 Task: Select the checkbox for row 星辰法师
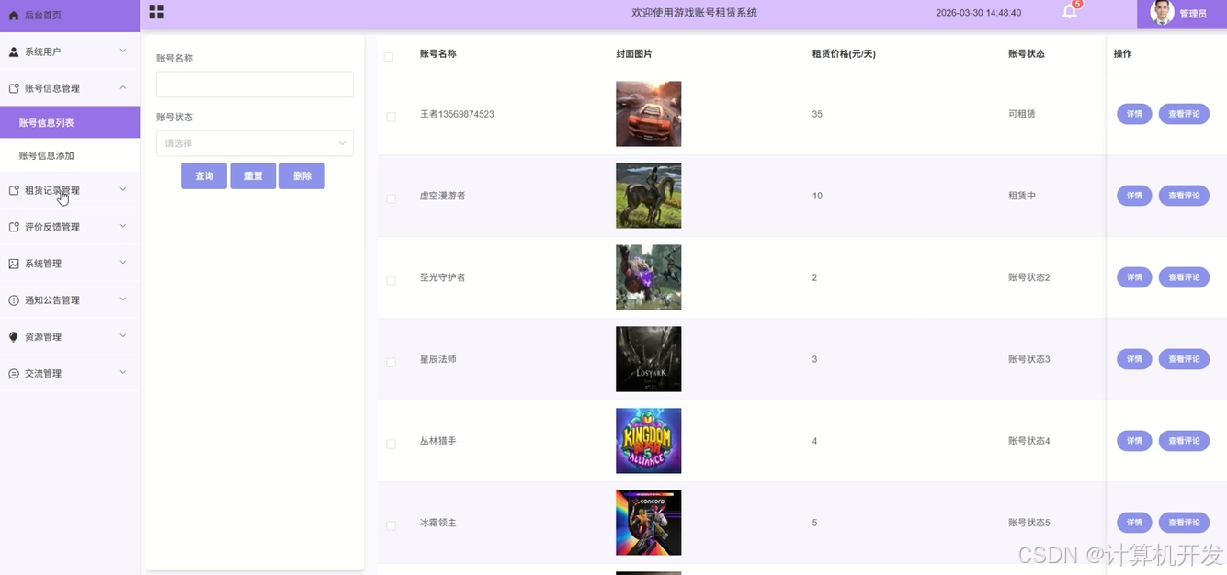click(x=391, y=362)
